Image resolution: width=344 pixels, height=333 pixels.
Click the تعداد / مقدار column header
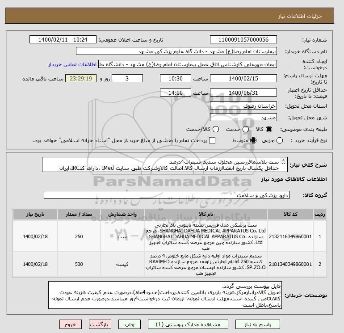(x=79, y=214)
